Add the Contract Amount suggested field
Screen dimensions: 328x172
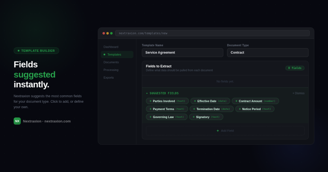(x=255, y=101)
